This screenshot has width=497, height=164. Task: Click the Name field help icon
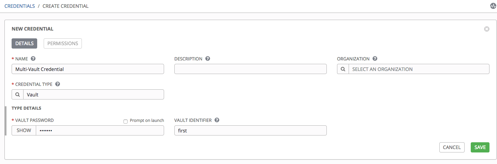tap(33, 59)
